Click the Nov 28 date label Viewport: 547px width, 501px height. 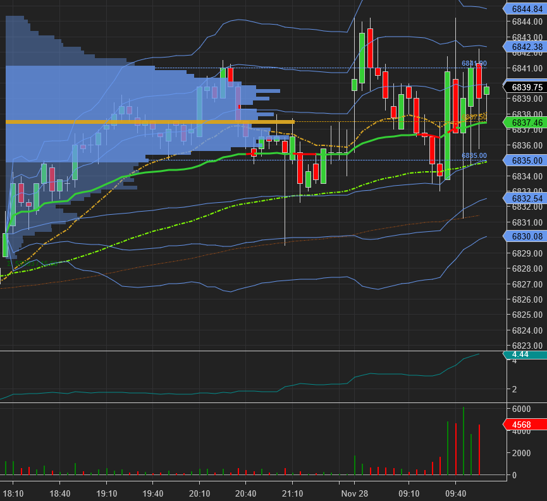[x=354, y=493]
